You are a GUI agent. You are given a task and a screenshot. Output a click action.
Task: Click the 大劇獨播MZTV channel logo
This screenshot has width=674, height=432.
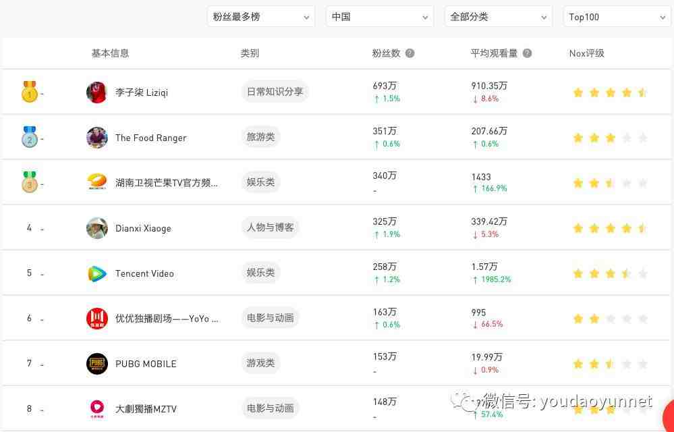click(96, 409)
